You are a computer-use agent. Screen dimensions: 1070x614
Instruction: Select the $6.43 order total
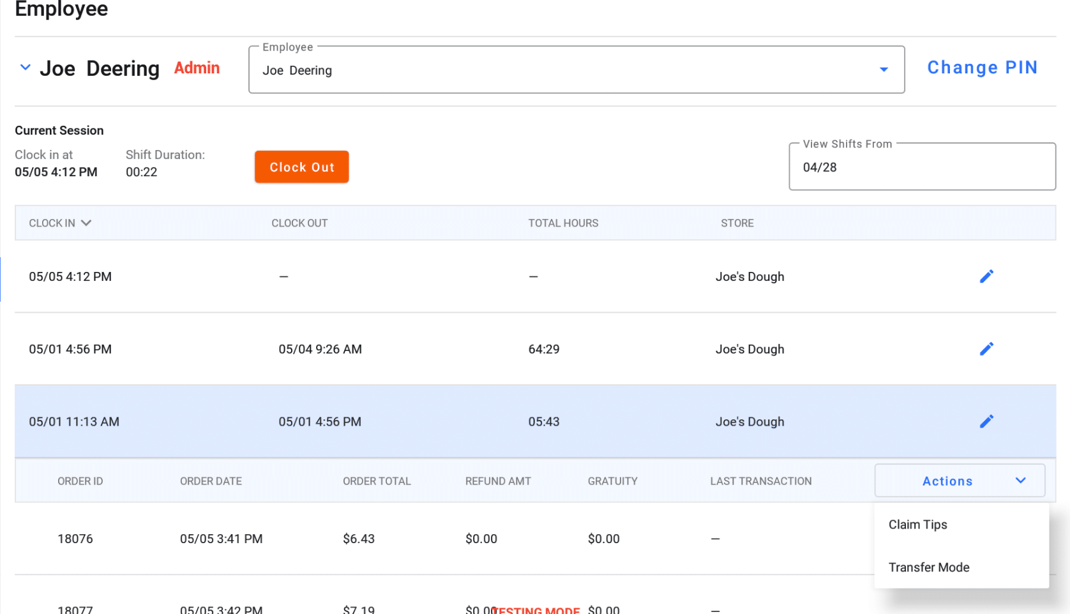click(x=359, y=539)
